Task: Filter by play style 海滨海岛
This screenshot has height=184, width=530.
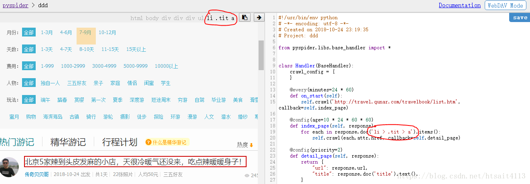Action: (53, 117)
